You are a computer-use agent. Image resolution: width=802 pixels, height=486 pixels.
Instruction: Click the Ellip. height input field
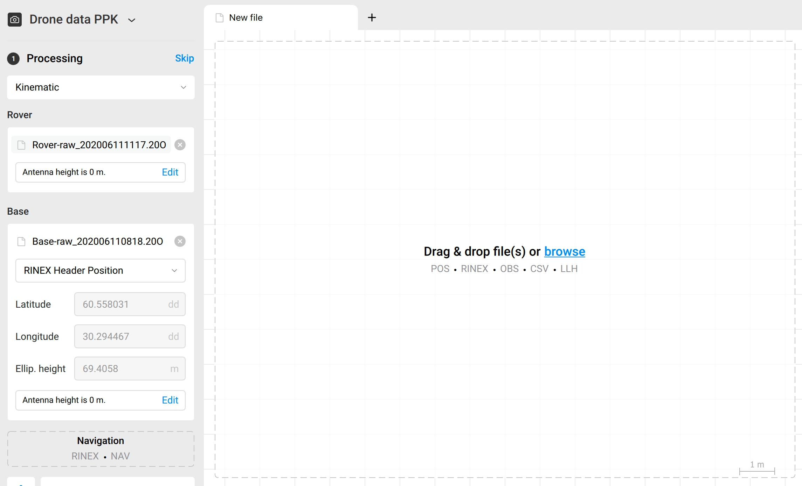pos(130,369)
